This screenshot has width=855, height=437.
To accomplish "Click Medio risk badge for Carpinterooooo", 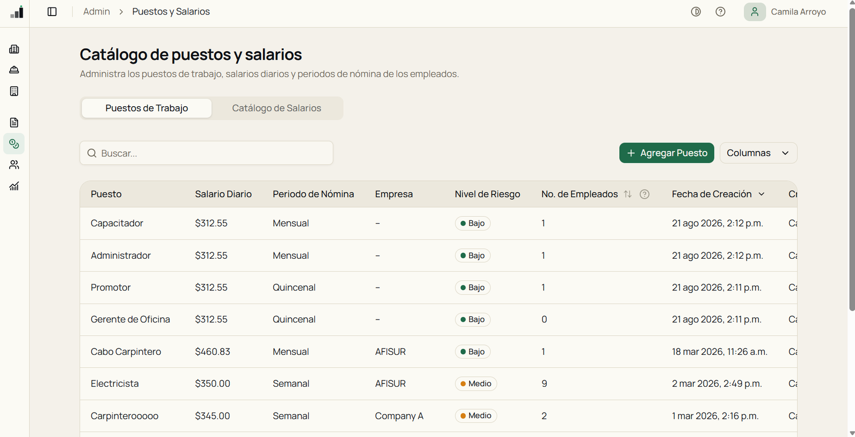I will [476, 416].
